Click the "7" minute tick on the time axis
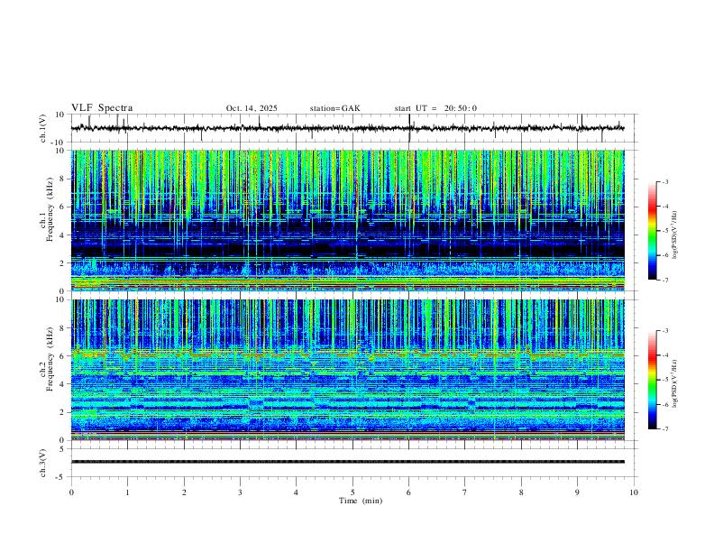This screenshot has height=552, width=714. pyautogui.click(x=465, y=492)
